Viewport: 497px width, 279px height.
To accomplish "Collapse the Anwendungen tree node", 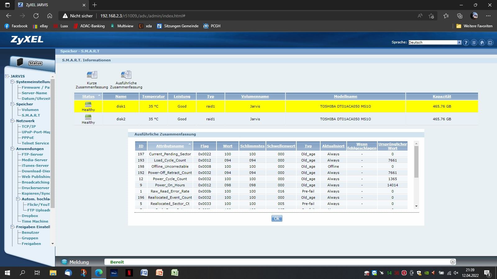I will [13, 149].
